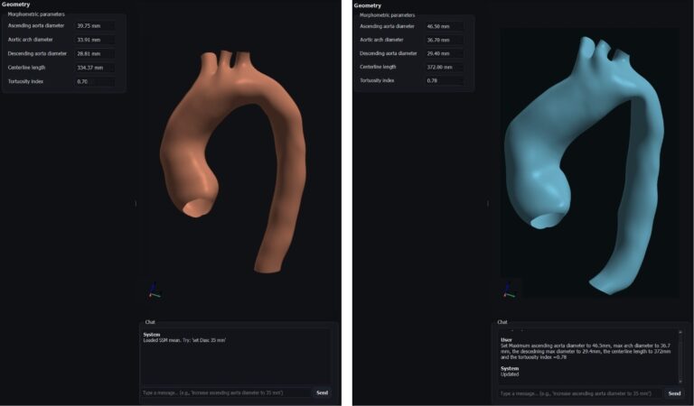694x406 pixels.
Task: Click the 'Geometry' heading above the orange model panel
Action: pos(15,5)
